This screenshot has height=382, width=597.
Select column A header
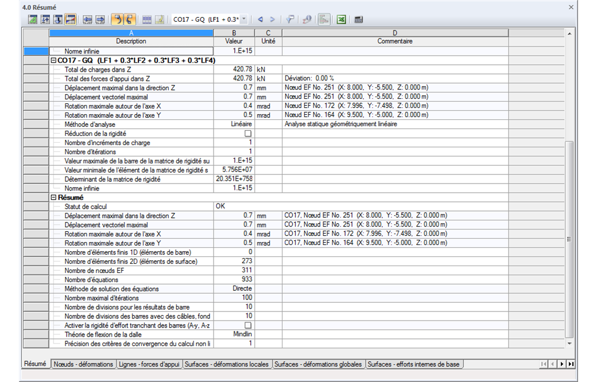[x=131, y=33]
